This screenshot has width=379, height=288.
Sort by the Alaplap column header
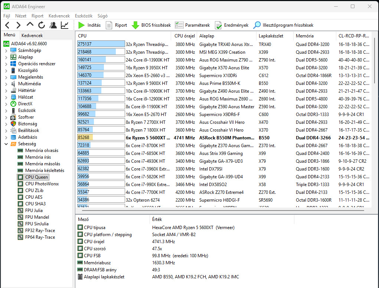click(226, 36)
